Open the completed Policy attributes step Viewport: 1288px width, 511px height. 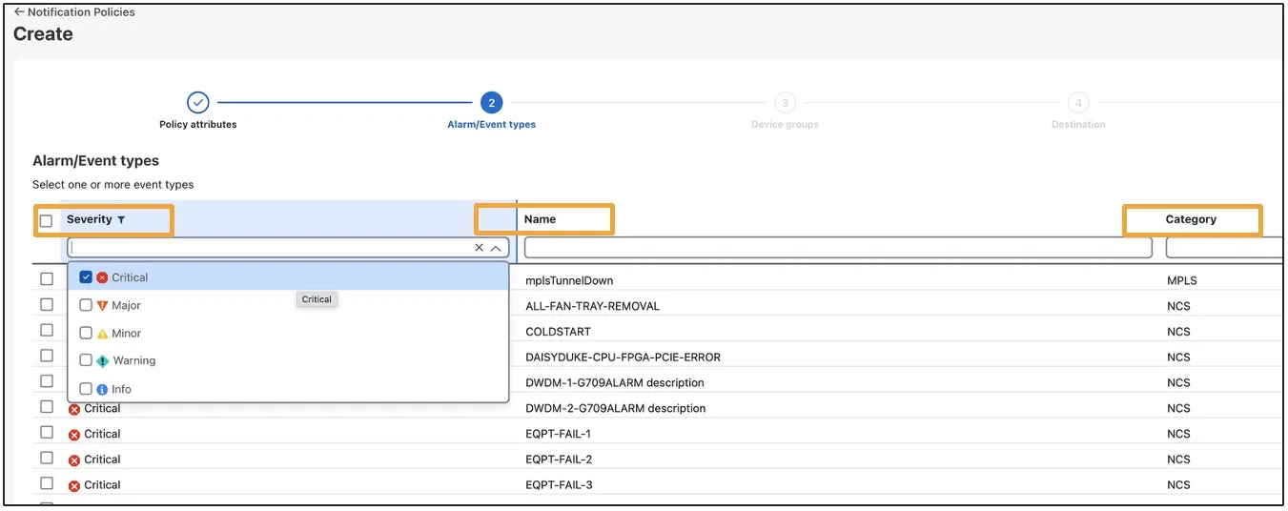(197, 102)
